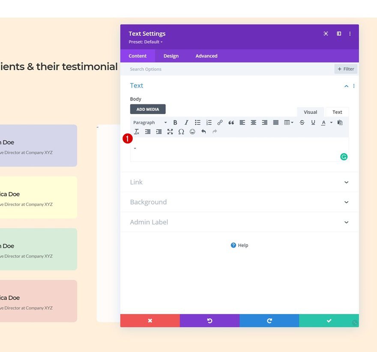The width and height of the screenshot is (377, 352).
Task: Toggle strikethrough formatting
Action: (302, 122)
